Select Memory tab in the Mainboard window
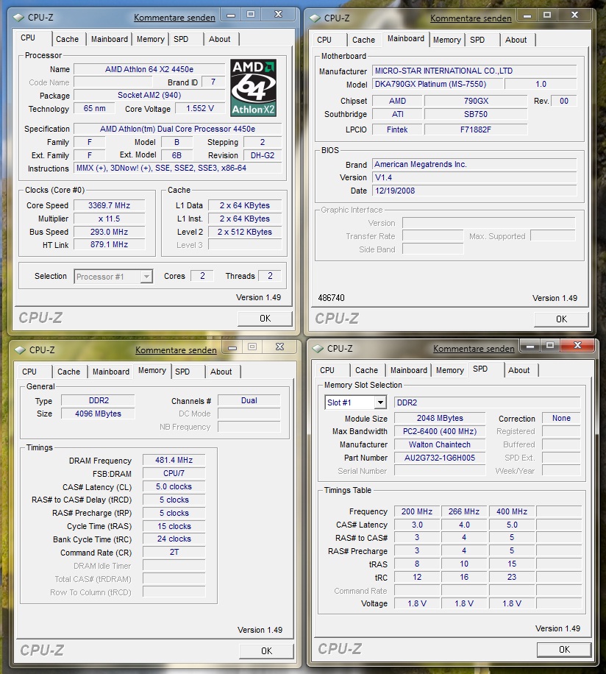Screen dimensions: 606x674 pos(446,40)
